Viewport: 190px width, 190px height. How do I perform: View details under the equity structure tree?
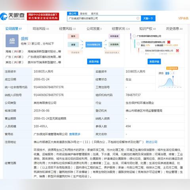pos(154,61)
